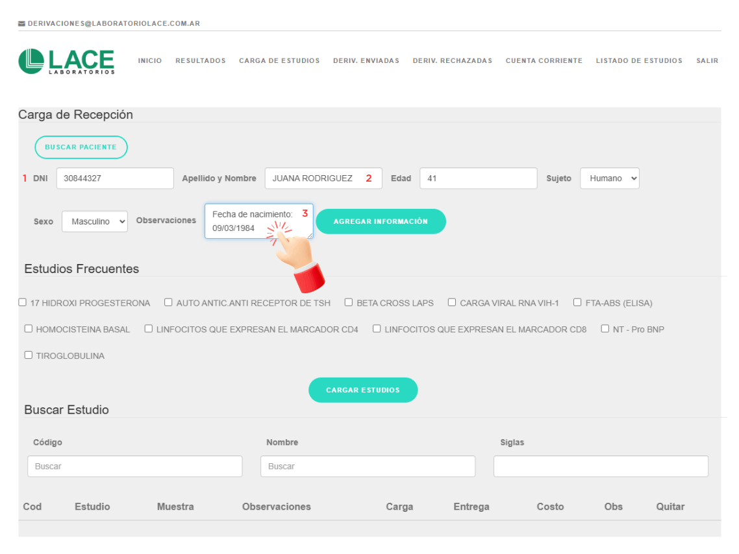Open the Sexo dropdown

pos(95,221)
